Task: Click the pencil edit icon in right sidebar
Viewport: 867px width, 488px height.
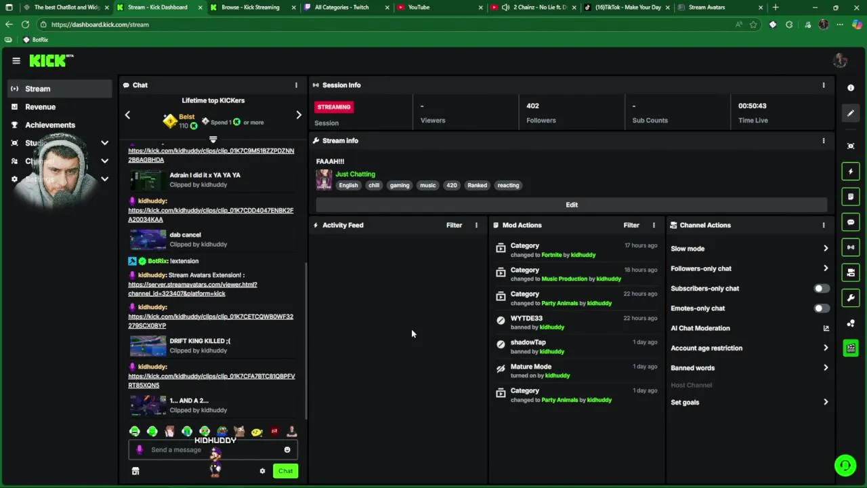Action: coord(851,113)
